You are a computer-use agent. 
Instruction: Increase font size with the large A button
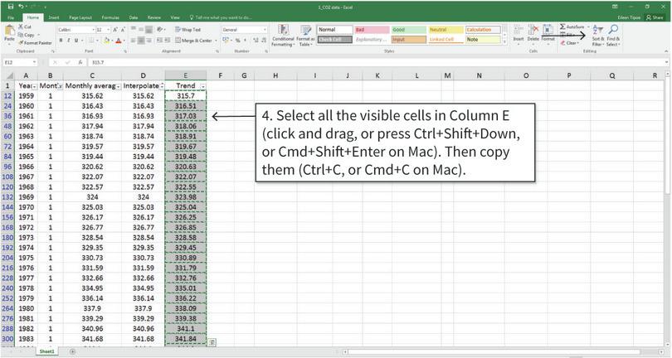tap(114, 30)
